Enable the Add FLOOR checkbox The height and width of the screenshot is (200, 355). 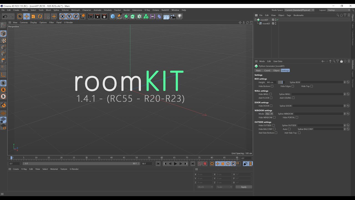[271, 98]
